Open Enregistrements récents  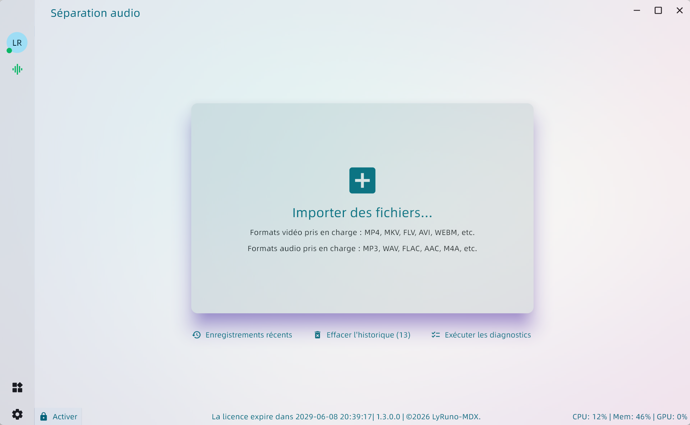249,335
